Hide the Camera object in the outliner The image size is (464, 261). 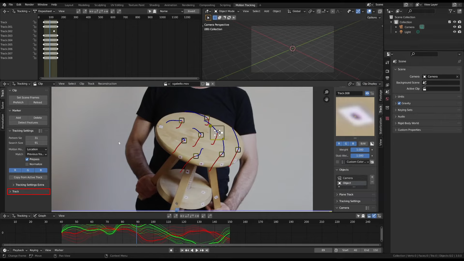[x=455, y=27]
